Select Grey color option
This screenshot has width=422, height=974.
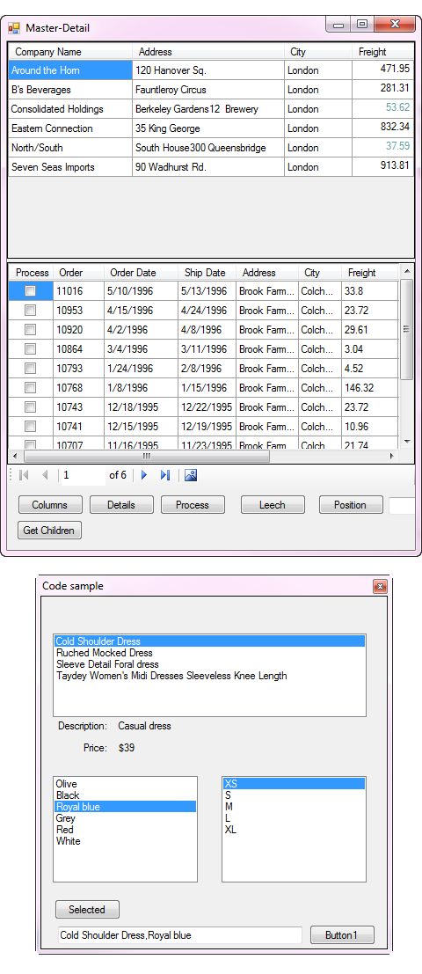[x=126, y=818]
